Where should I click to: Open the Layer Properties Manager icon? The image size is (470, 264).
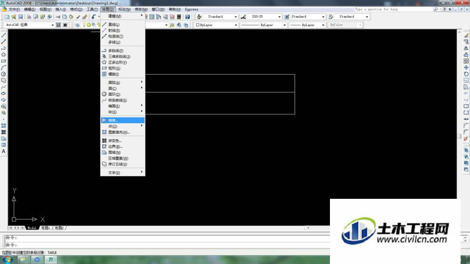tap(78, 25)
